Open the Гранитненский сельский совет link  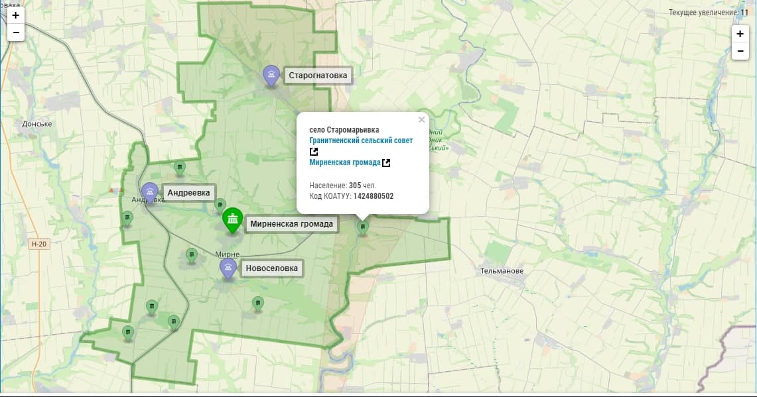coord(361,141)
